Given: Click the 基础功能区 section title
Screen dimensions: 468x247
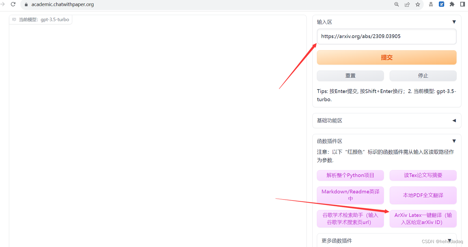Looking at the screenshot, I should [x=330, y=120].
